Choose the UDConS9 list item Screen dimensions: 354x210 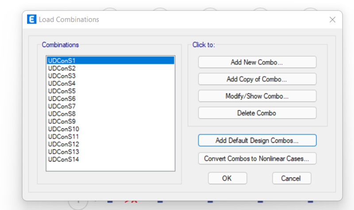[x=110, y=121]
